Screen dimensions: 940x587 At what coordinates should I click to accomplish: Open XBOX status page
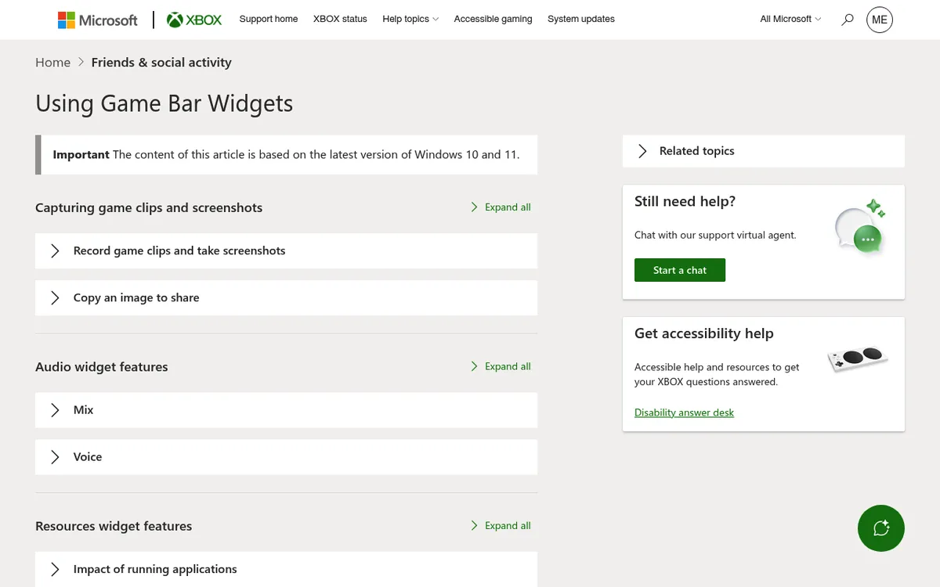coord(340,19)
